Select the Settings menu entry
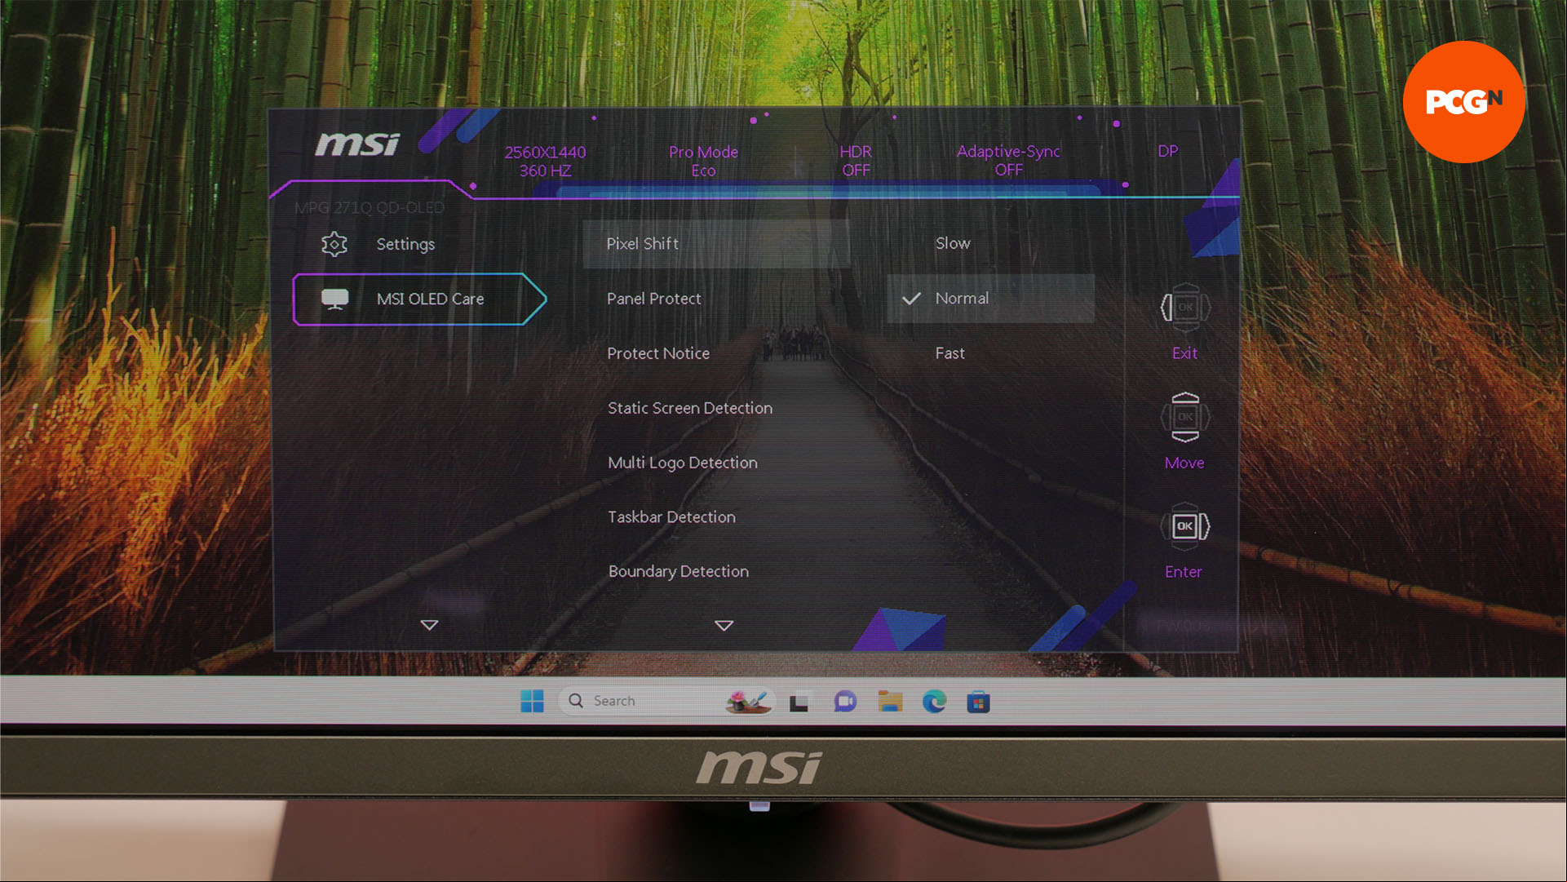Viewport: 1567px width, 882px height. point(405,244)
